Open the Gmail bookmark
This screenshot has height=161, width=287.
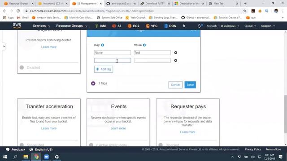[23, 18]
